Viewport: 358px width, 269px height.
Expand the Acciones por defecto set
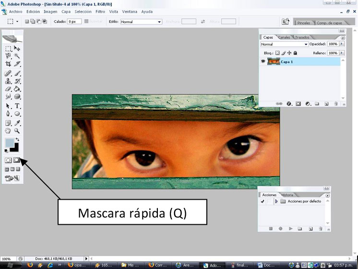click(x=276, y=201)
